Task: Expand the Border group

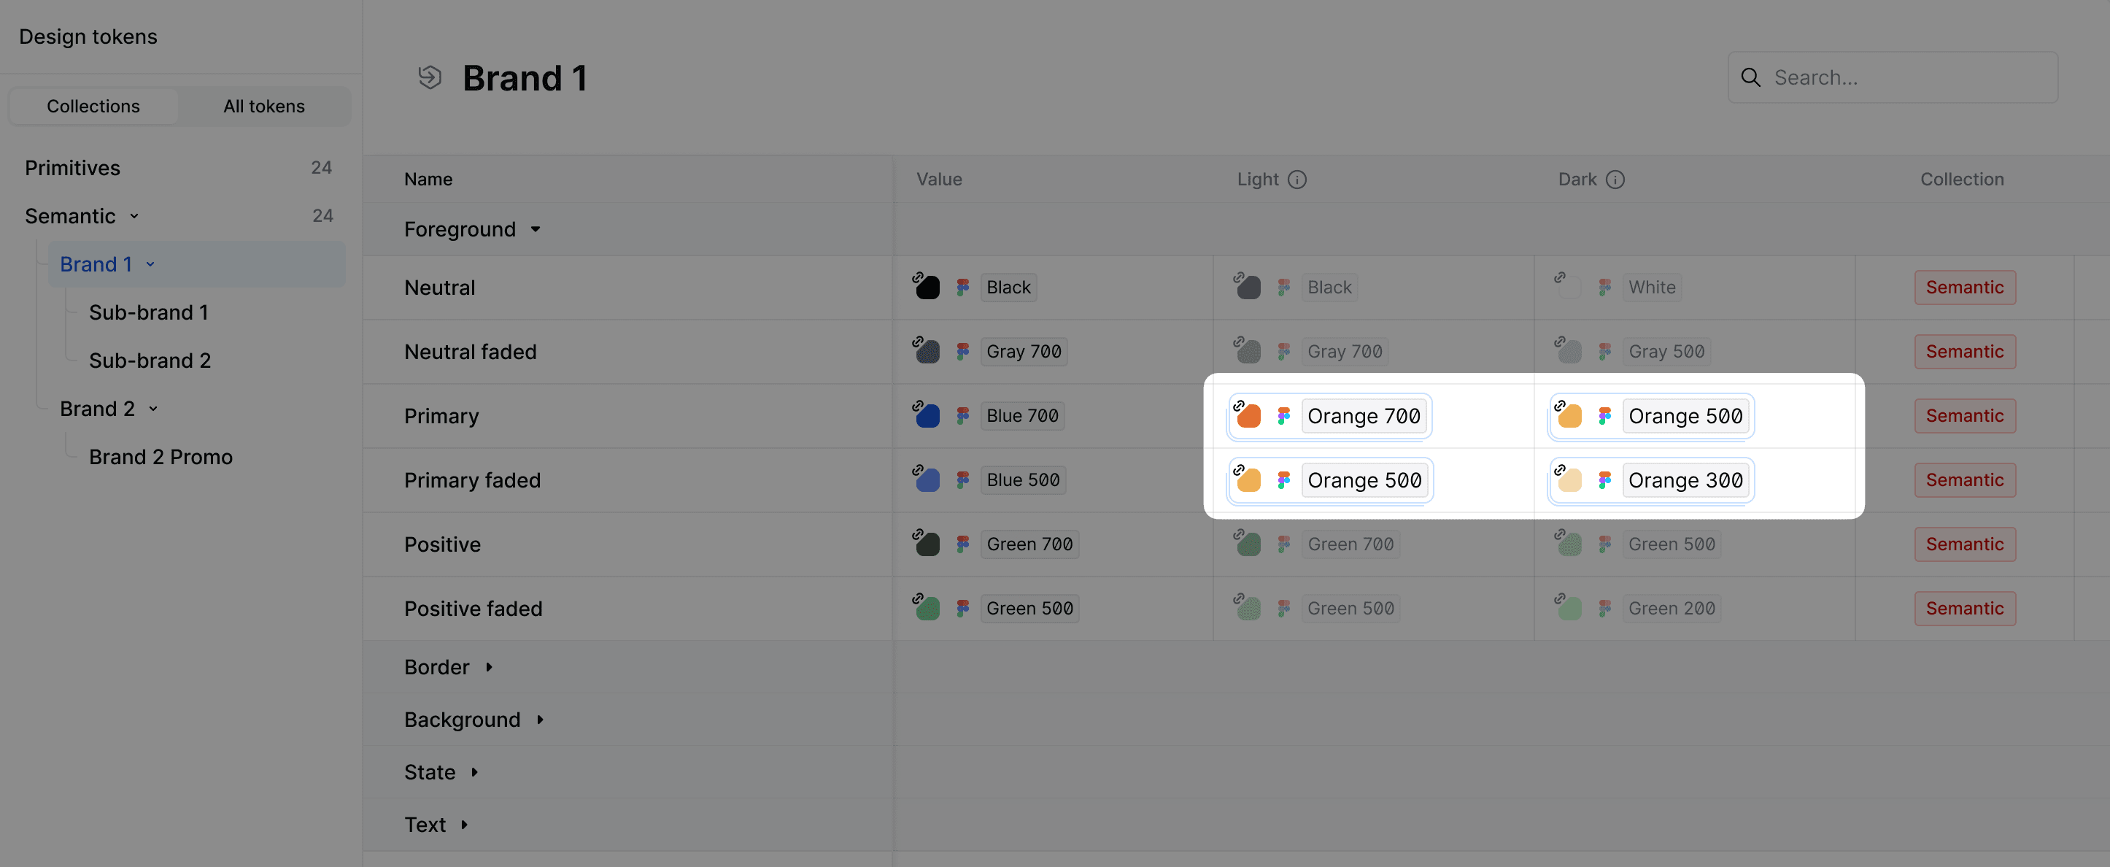Action: click(x=489, y=667)
